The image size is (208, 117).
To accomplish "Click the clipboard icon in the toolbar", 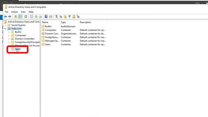I will click(26, 17).
